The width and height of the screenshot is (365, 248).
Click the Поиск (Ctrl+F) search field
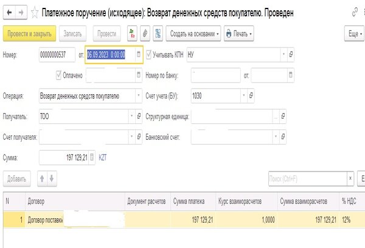click(x=307, y=179)
